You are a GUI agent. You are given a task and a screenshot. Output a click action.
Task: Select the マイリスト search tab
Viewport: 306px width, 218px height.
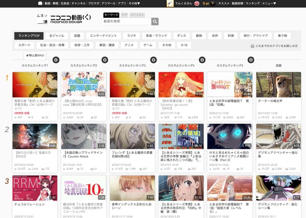137,15
